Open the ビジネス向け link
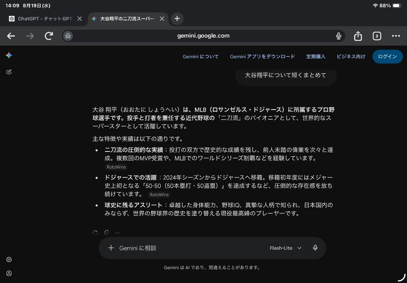 pos(351,57)
